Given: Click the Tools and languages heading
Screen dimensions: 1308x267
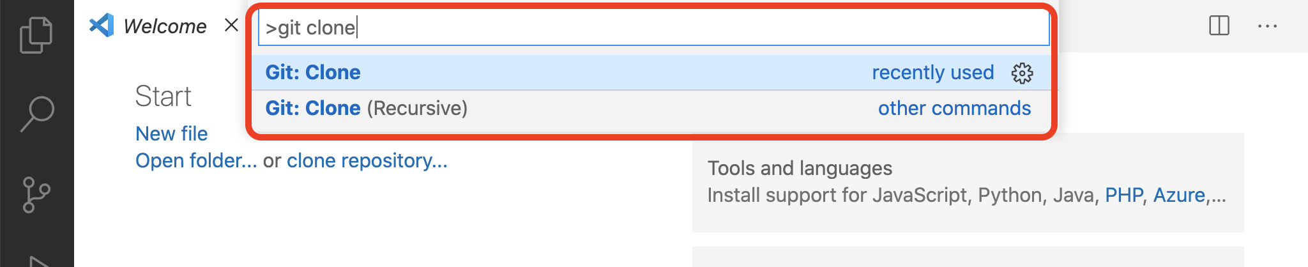Looking at the screenshot, I should tap(800, 168).
